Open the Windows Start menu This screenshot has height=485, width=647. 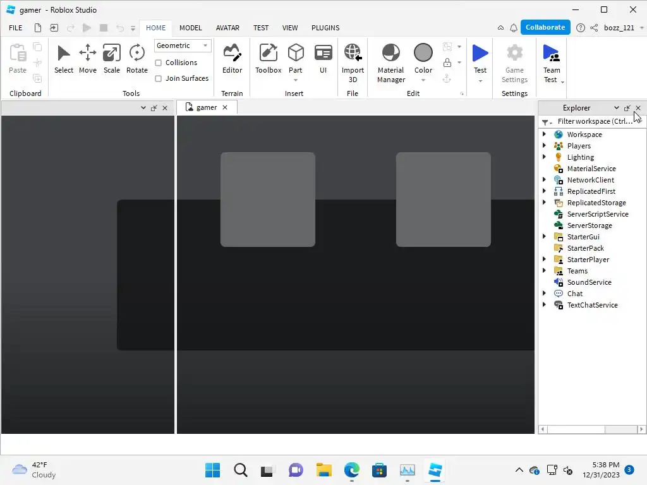tap(212, 470)
